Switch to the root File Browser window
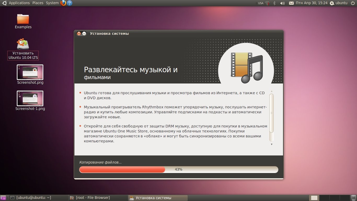357x201 pixels. (x=98, y=198)
